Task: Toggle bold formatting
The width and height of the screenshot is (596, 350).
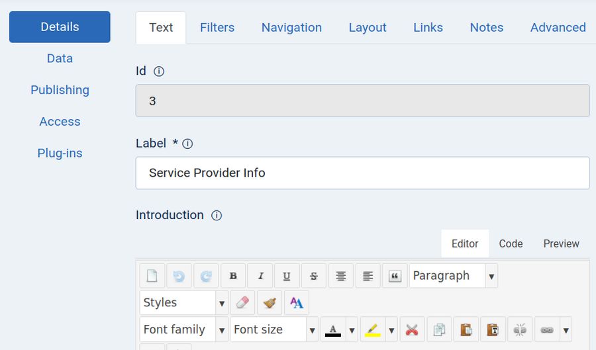Action: 233,276
